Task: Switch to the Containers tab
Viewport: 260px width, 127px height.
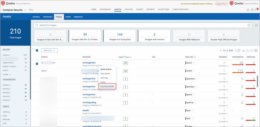Action: point(48,17)
